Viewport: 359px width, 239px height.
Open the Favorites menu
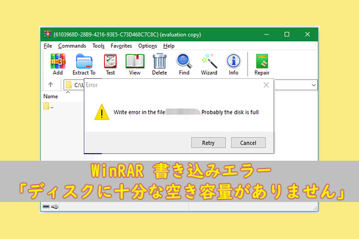(121, 46)
